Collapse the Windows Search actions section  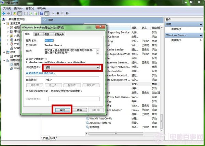tap(201, 35)
